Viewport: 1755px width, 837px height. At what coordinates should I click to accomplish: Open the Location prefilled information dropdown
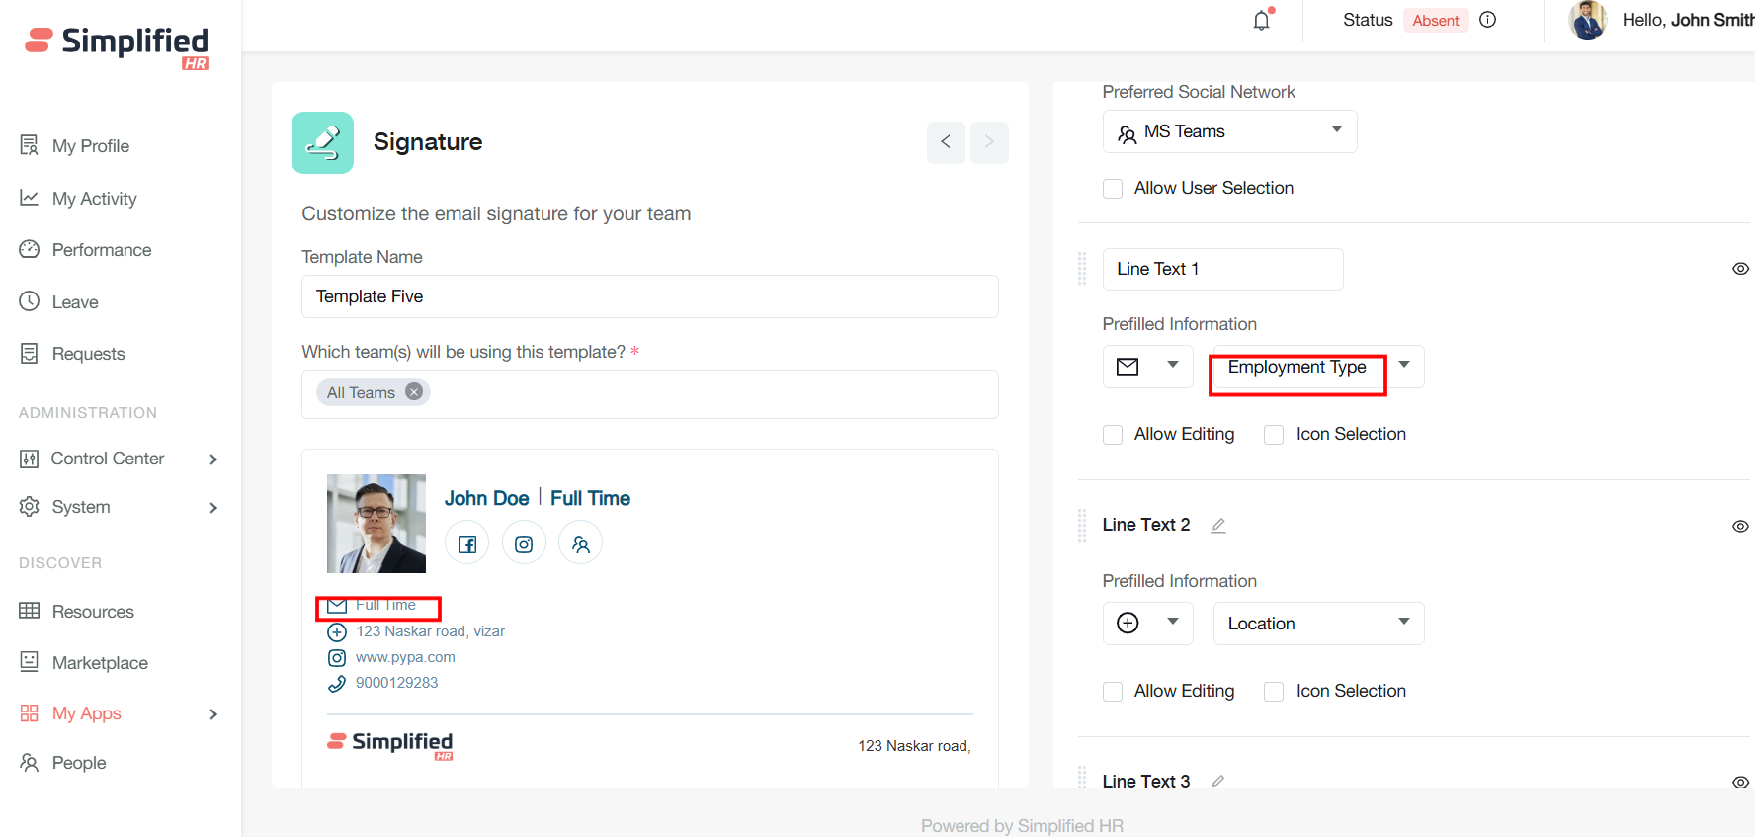tap(1318, 624)
